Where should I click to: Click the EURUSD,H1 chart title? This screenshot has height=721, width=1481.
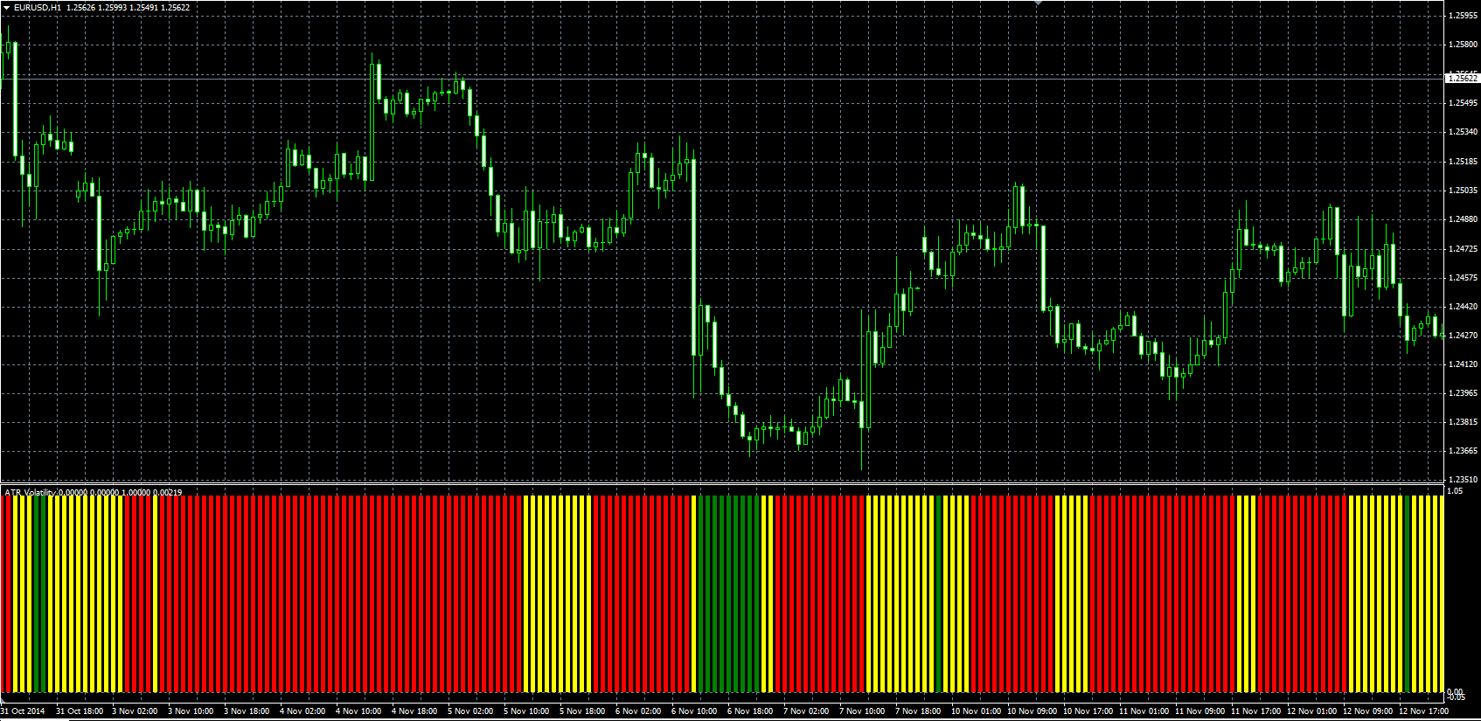(38, 7)
